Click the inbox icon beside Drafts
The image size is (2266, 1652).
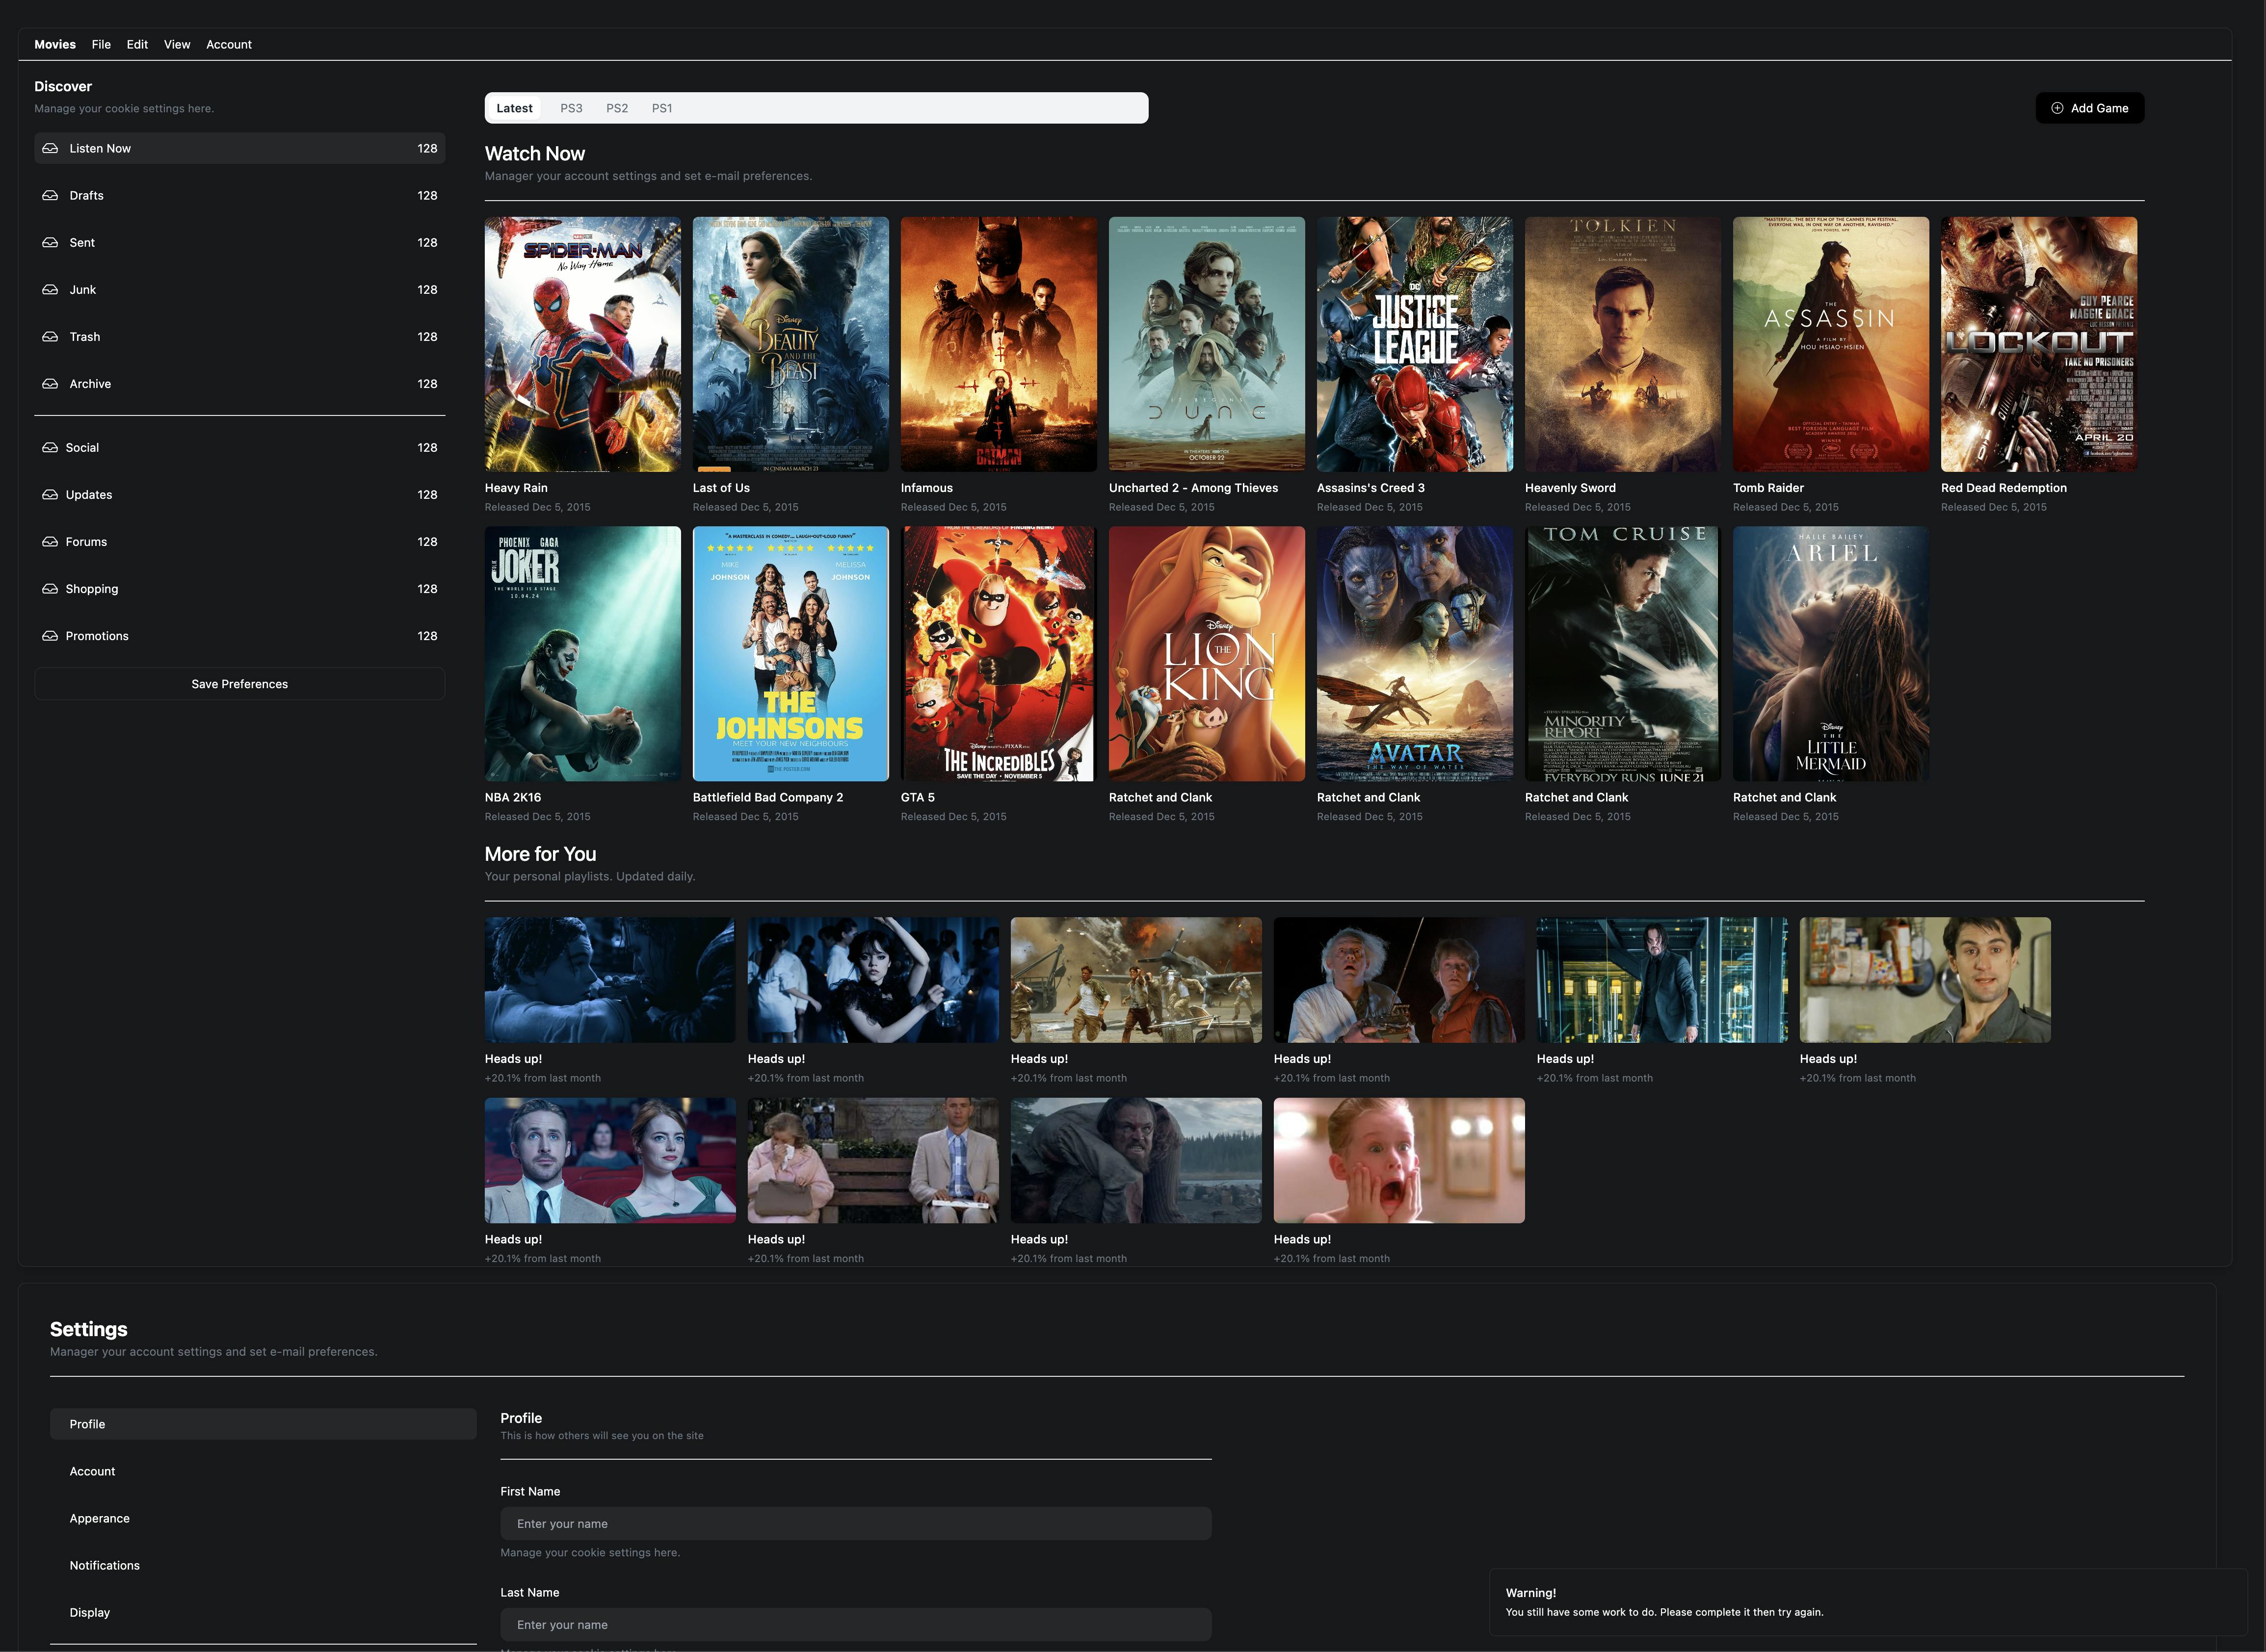click(x=50, y=195)
